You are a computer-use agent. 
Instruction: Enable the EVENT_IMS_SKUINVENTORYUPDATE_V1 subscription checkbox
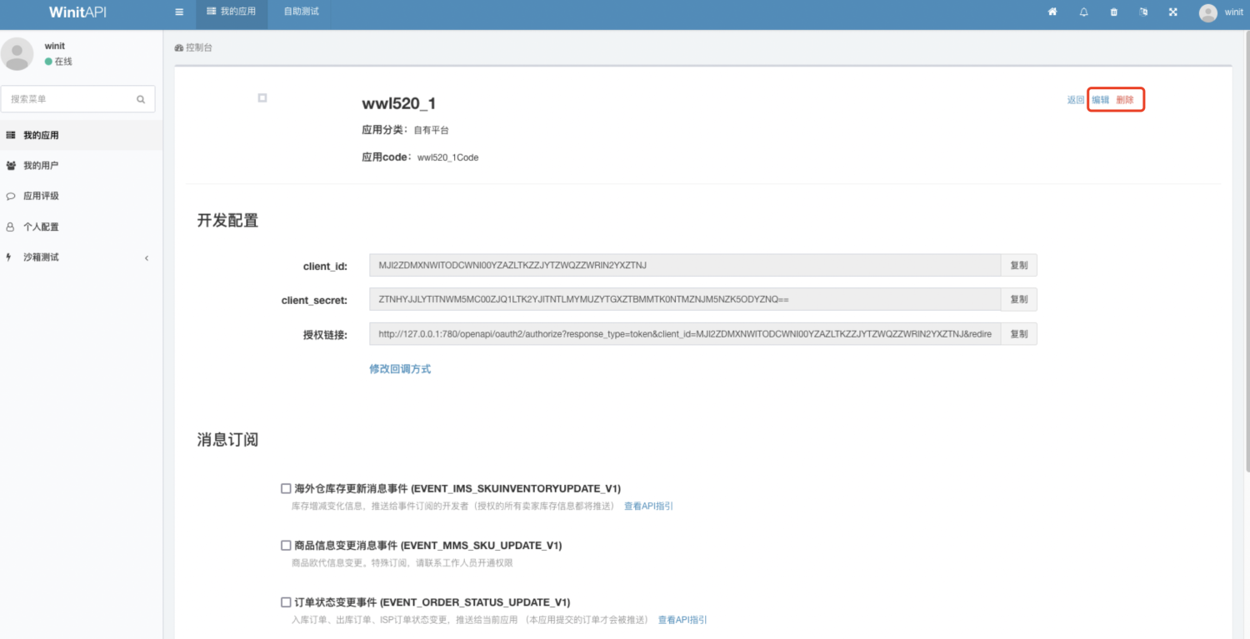286,488
